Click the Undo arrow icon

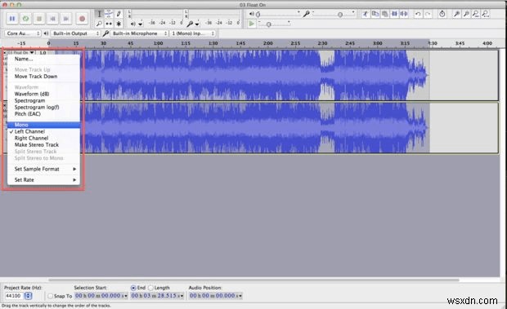click(418, 14)
